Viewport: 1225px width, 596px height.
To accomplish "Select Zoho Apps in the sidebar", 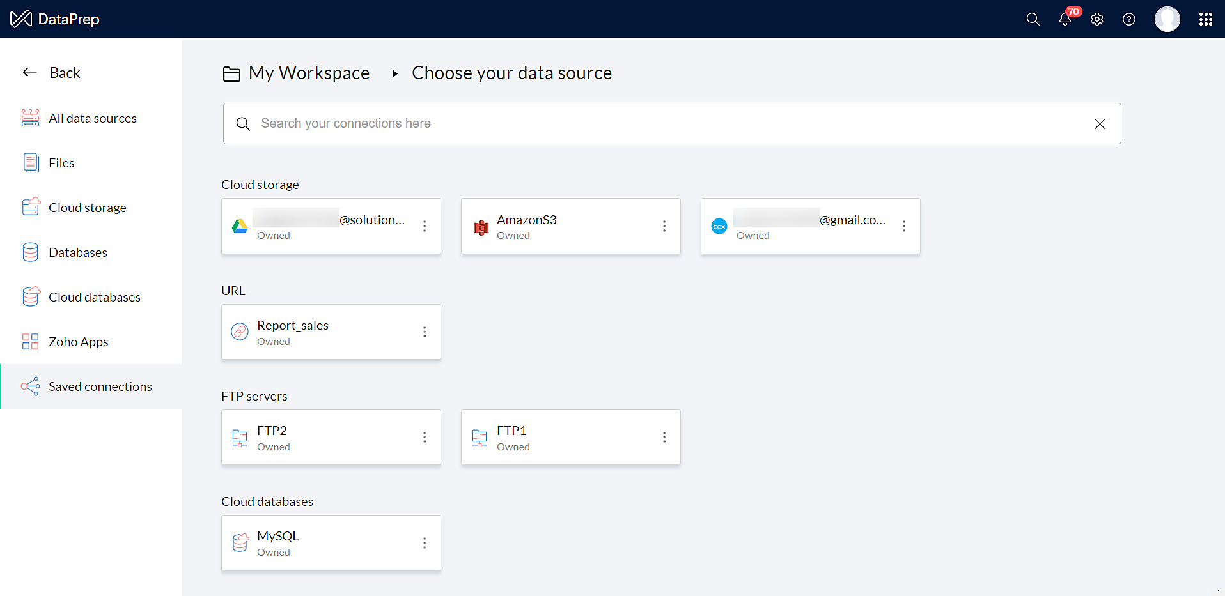I will pos(79,342).
